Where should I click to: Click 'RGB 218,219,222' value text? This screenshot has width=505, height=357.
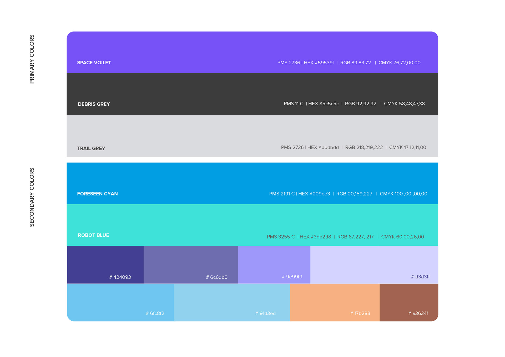click(x=364, y=147)
